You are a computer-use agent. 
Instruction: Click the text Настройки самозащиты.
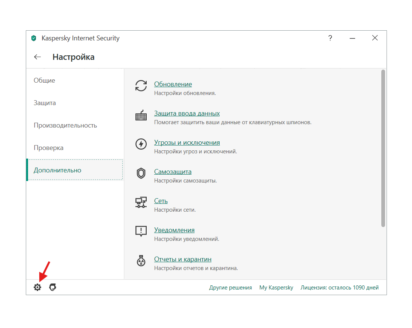(x=186, y=181)
